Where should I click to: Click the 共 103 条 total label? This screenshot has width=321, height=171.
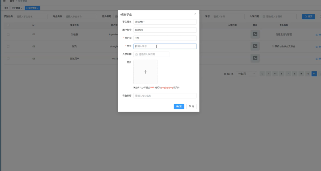229,74
